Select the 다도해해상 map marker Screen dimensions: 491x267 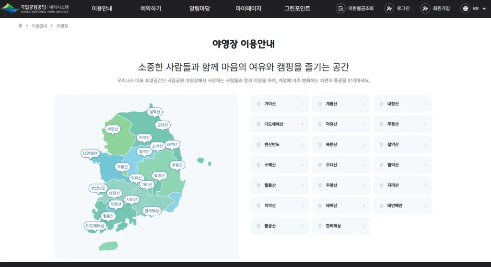[x=95, y=227]
